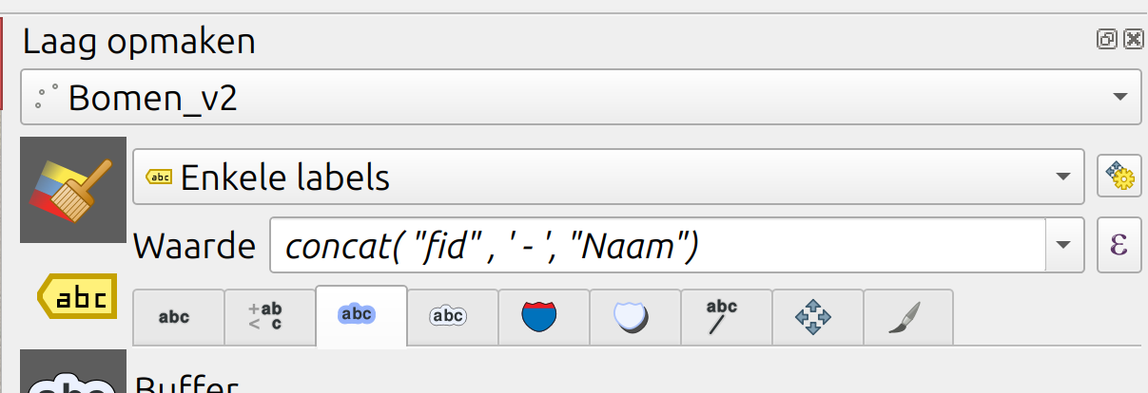The image size is (1148, 393).
Task: Open the Symbology brush section
Action: pos(72,189)
